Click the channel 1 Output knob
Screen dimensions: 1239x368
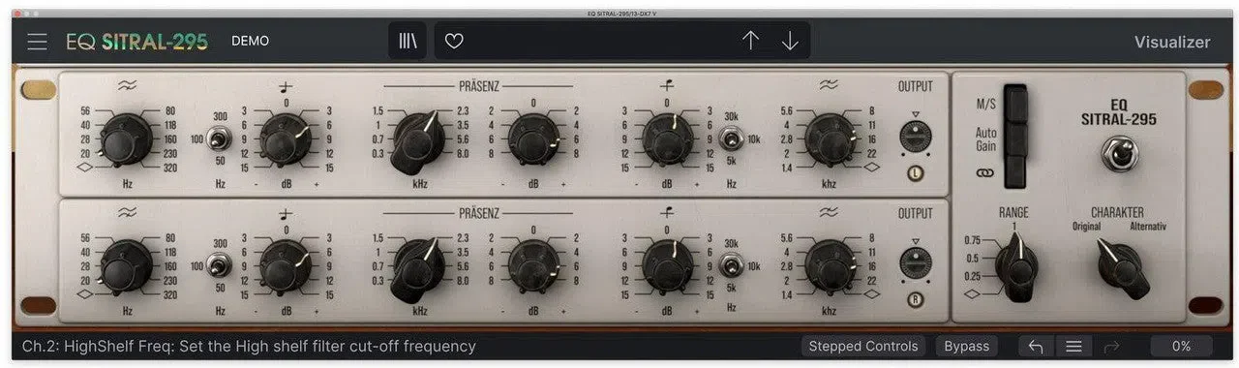[916, 137]
